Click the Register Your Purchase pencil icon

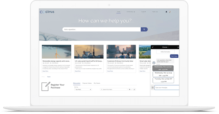point(46,86)
